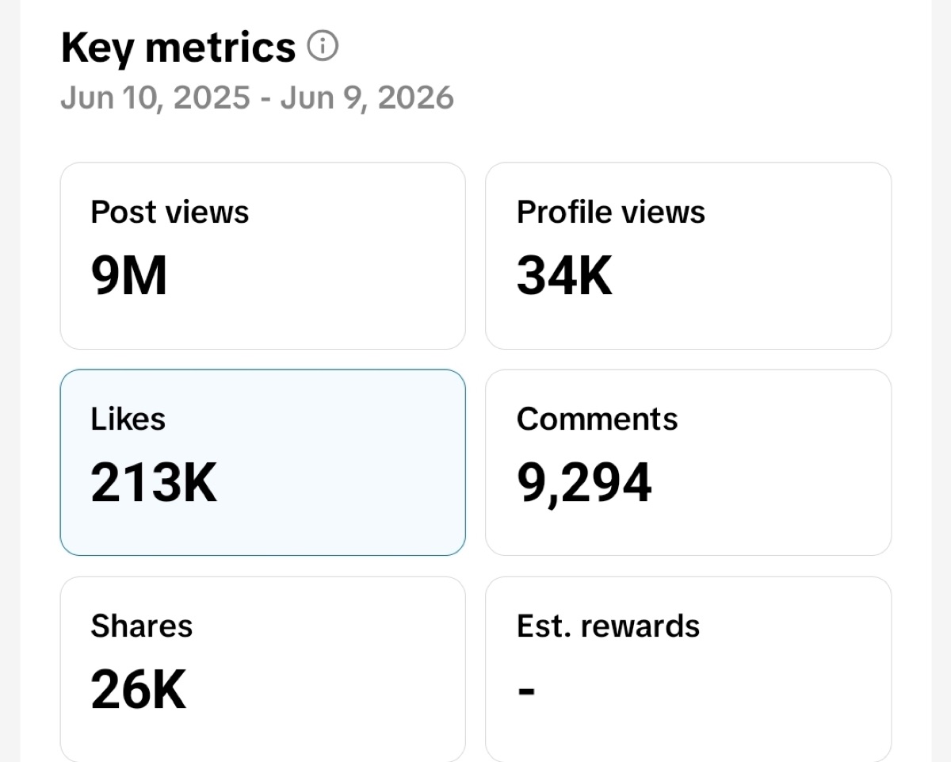Click the Post views label

170,213
